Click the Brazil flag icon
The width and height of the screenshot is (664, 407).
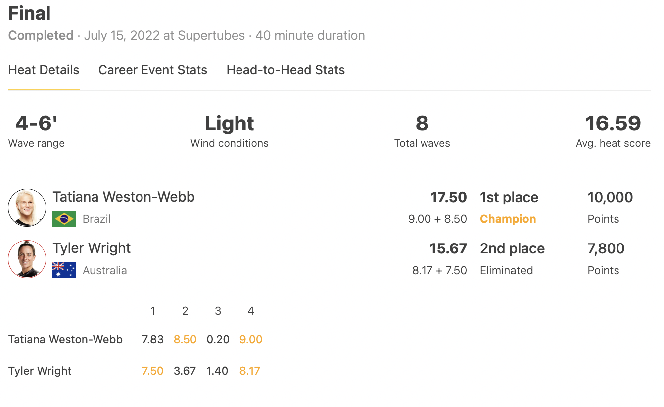coord(64,219)
